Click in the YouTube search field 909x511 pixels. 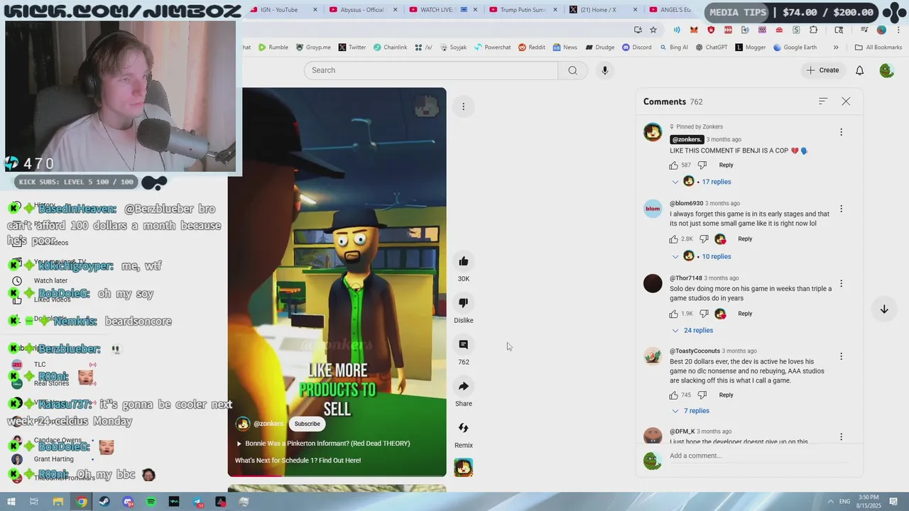(431, 70)
